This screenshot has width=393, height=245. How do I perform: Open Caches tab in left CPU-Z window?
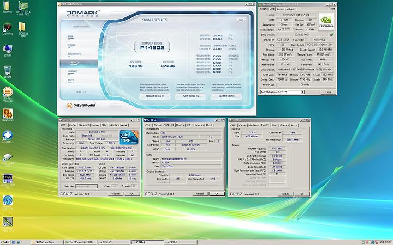coord(73,125)
